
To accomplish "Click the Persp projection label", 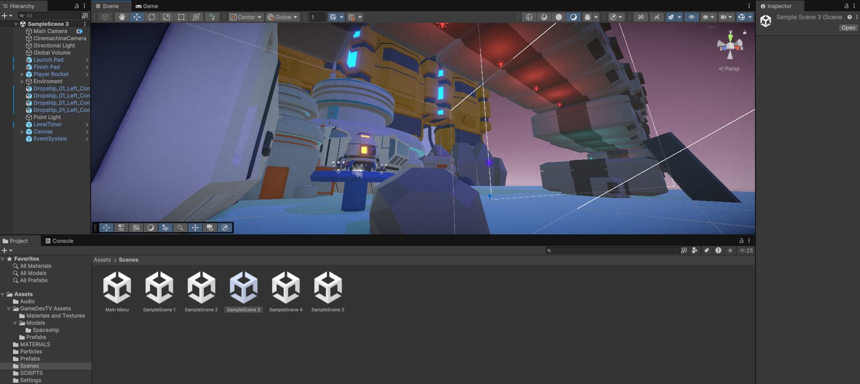I will coord(729,69).
